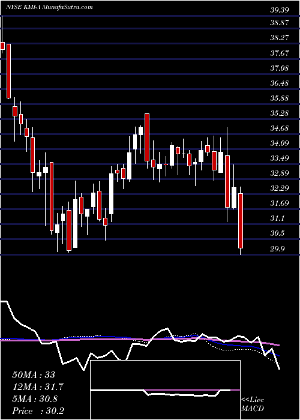
Task: Select the 38.87 price axis label
Action: (280, 23)
